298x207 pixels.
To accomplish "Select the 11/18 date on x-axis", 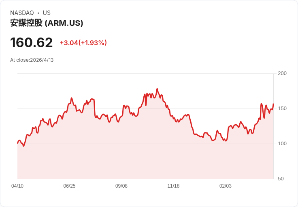I will 173,186.
